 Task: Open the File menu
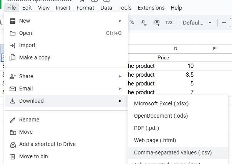click(12, 8)
